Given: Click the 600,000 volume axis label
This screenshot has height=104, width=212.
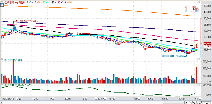Looking at the screenshot, I should tap(207, 61).
